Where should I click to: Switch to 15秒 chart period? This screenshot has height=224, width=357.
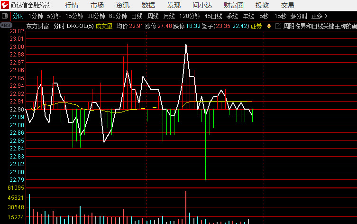coord(281,17)
